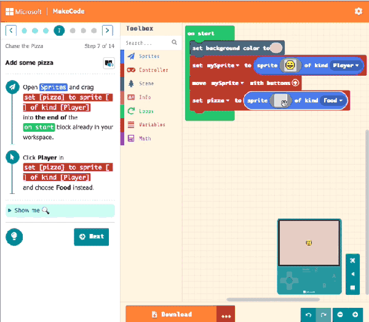Zoom in the workspace
The height and width of the screenshot is (322, 369).
pyautogui.click(x=355, y=315)
